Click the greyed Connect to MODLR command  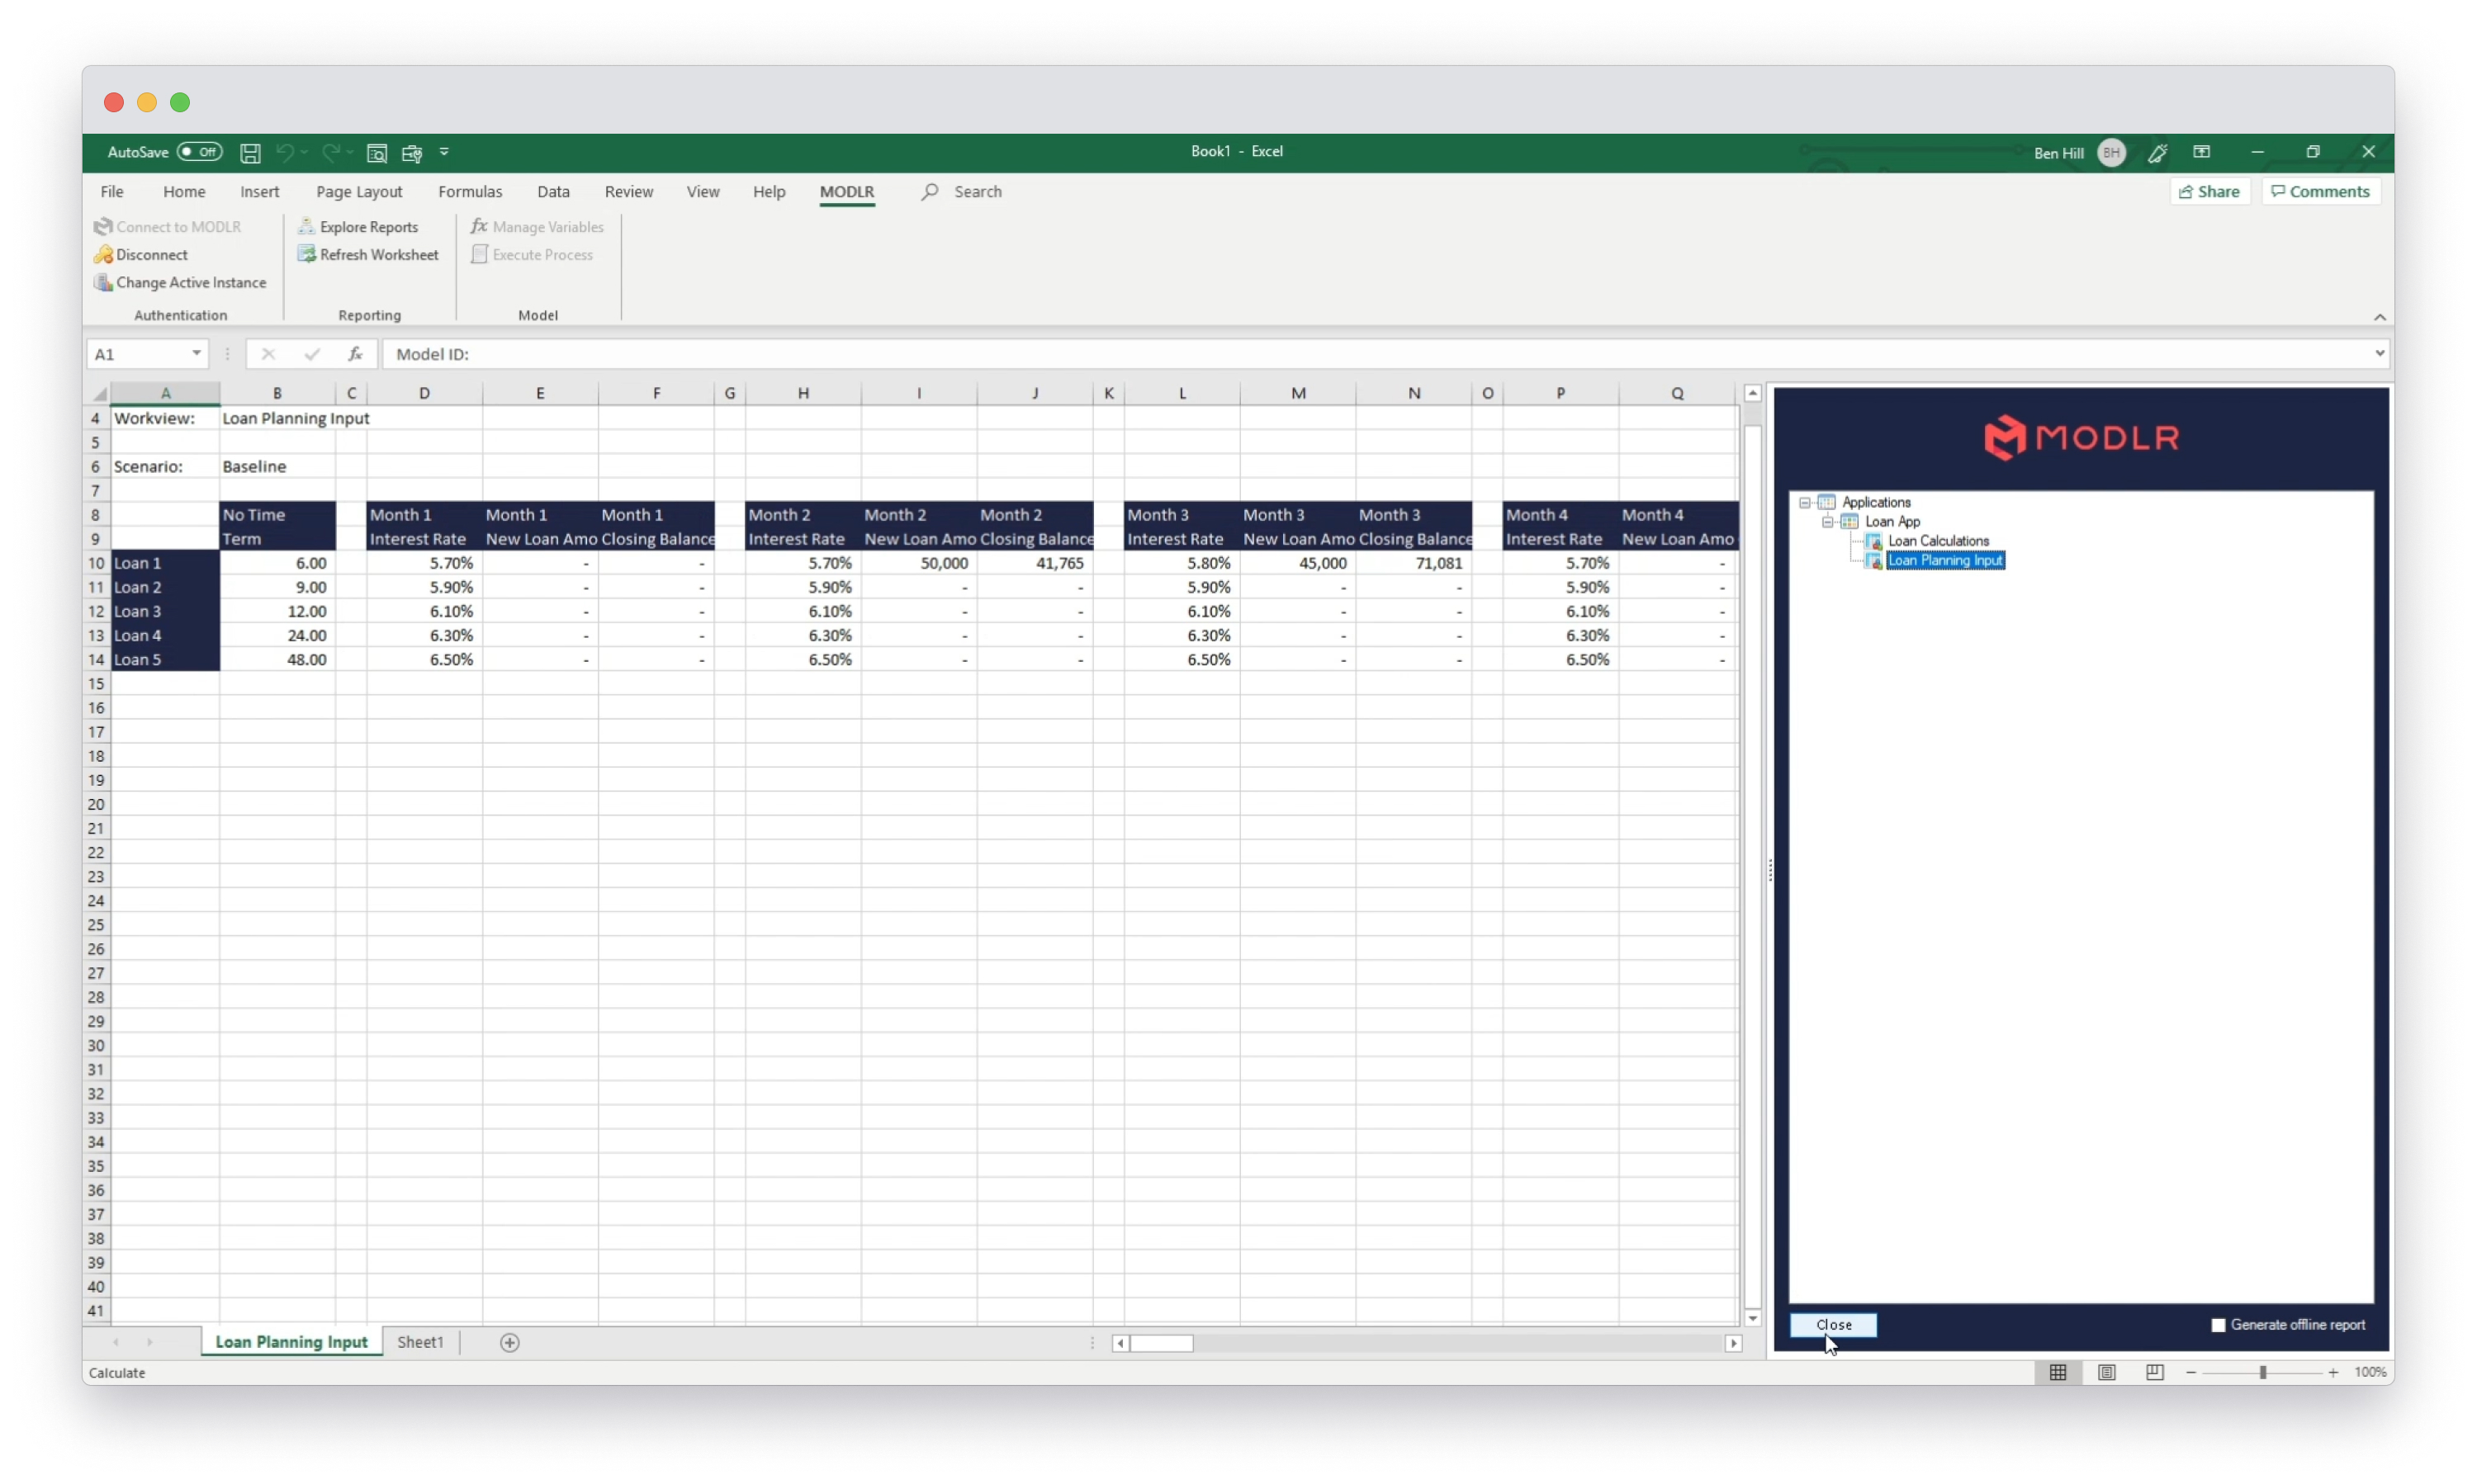point(168,227)
